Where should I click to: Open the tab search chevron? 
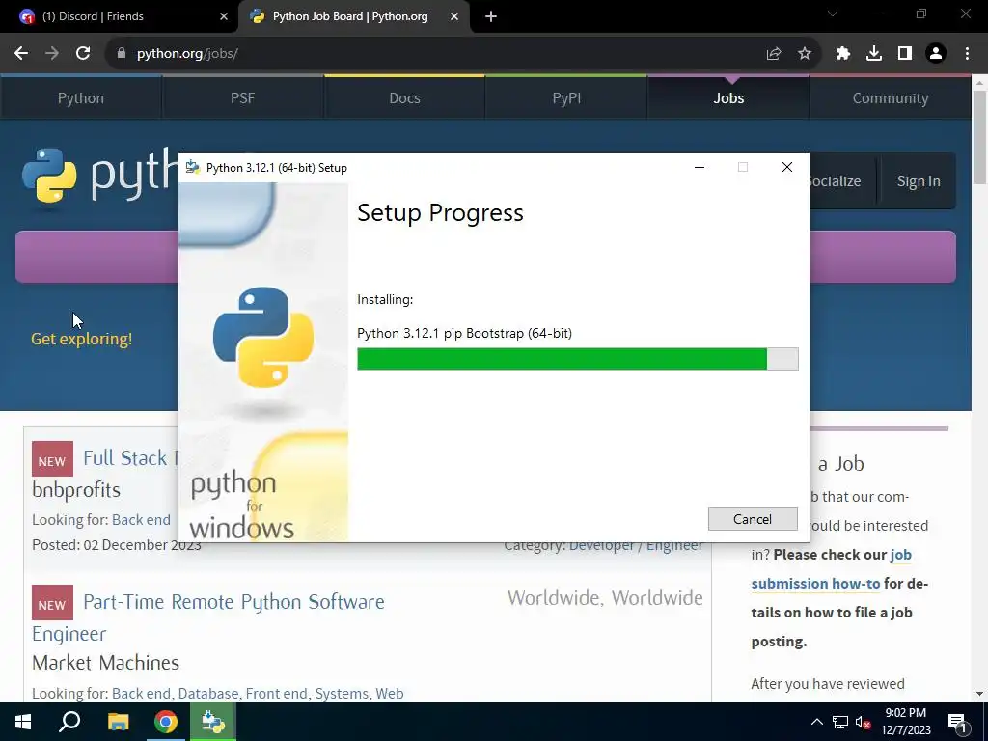tap(833, 14)
